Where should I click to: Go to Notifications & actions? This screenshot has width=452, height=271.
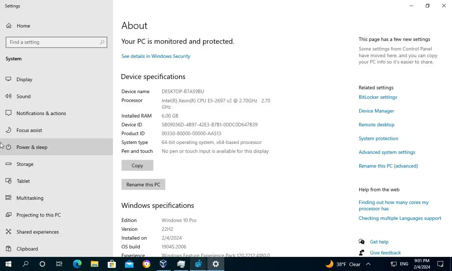tap(56, 113)
